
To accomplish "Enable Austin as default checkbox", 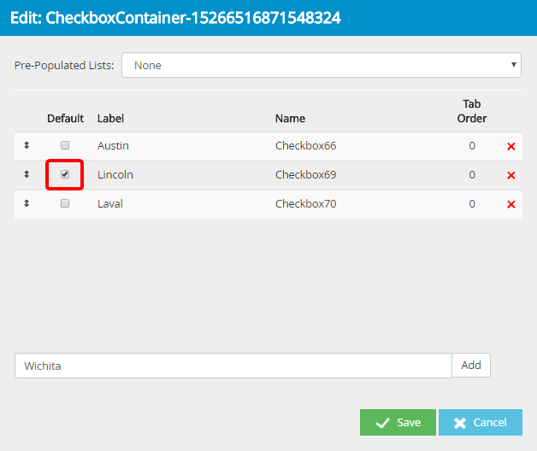I will (65, 146).
